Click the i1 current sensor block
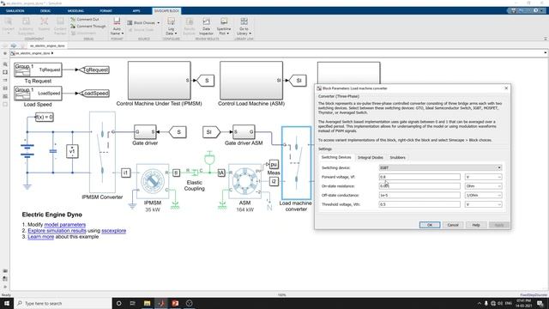 coord(126,173)
